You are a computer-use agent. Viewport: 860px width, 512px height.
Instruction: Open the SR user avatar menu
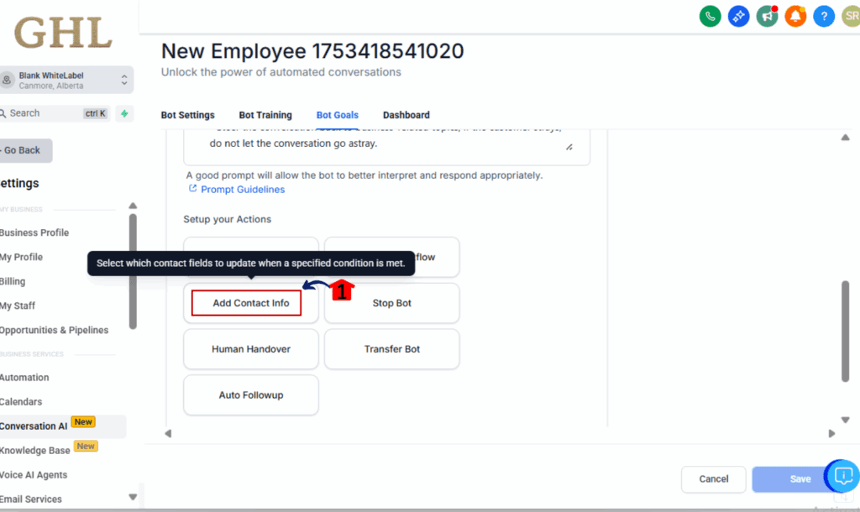click(852, 17)
